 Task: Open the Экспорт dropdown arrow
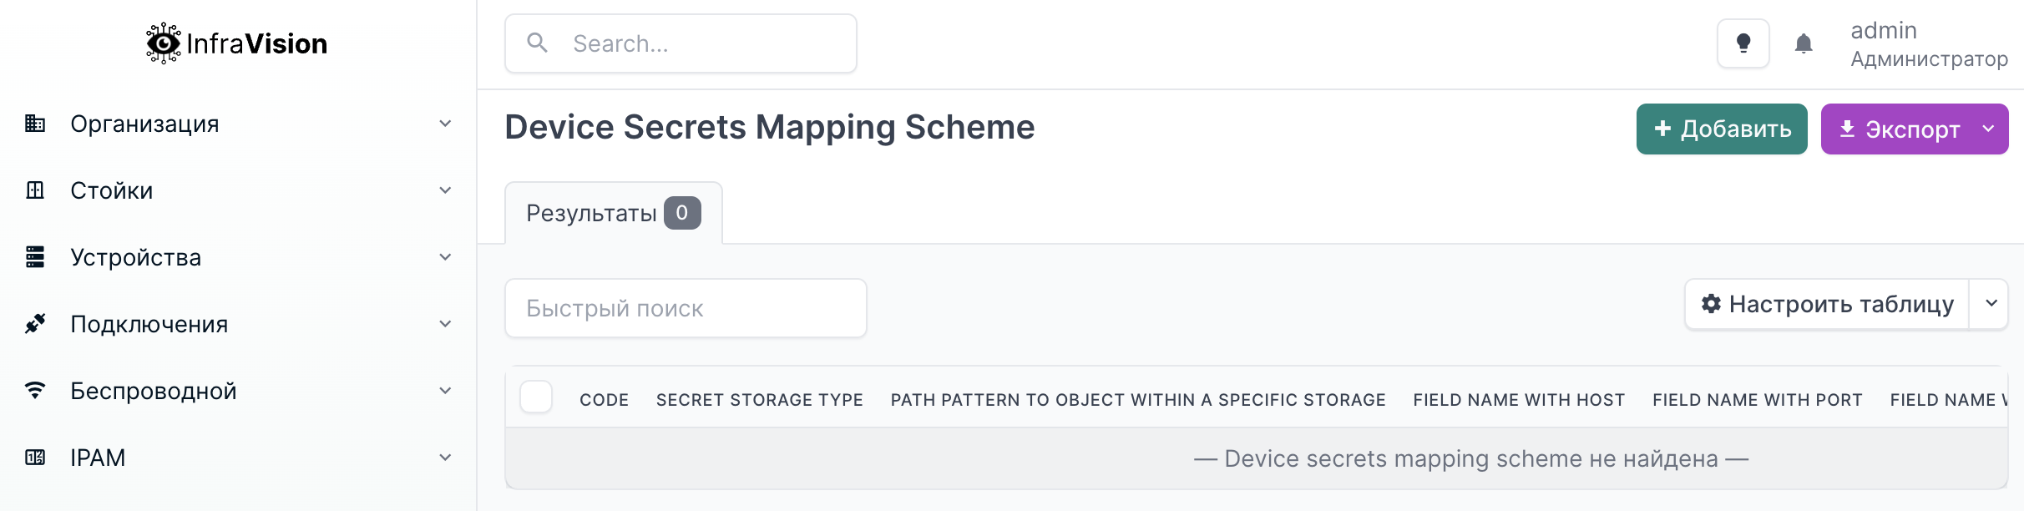coord(1989,129)
